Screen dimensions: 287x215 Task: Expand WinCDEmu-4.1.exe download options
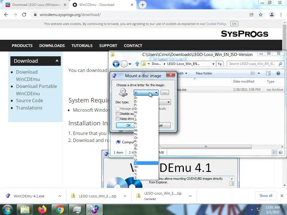click(60, 196)
